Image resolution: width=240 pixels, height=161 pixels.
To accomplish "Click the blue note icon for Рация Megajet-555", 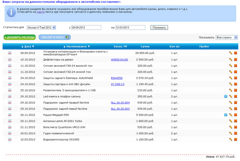I will pos(226,115).
